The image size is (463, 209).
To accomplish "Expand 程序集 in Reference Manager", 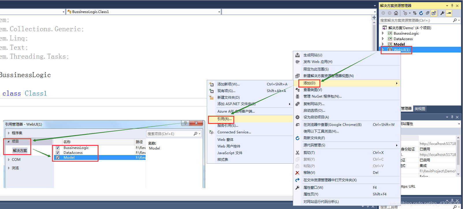I will [x=9, y=133].
